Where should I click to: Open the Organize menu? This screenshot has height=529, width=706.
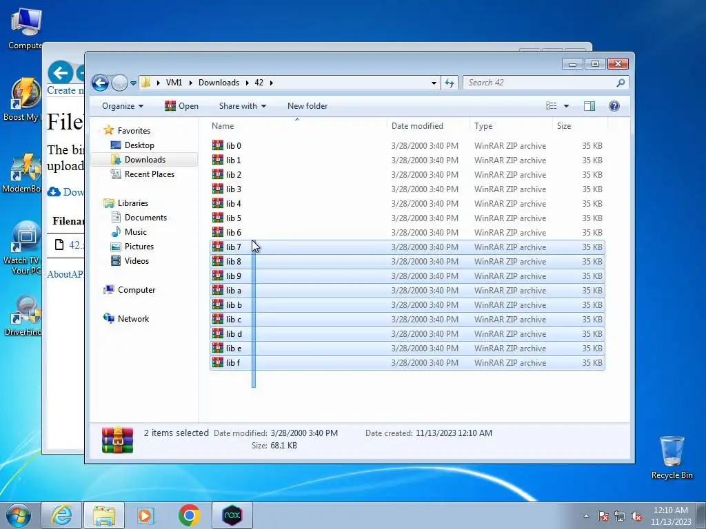pyautogui.click(x=123, y=106)
